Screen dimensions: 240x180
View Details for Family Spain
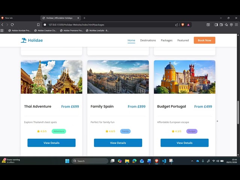(118, 143)
